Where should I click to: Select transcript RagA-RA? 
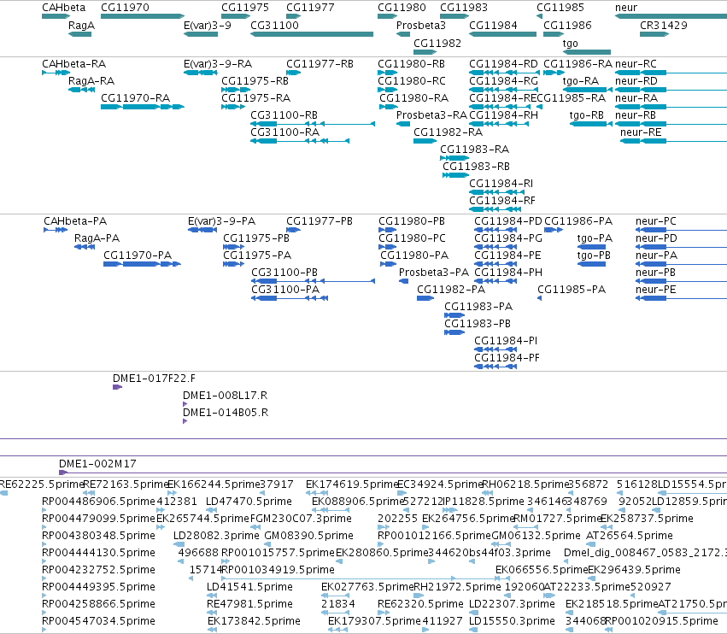pyautogui.click(x=82, y=90)
